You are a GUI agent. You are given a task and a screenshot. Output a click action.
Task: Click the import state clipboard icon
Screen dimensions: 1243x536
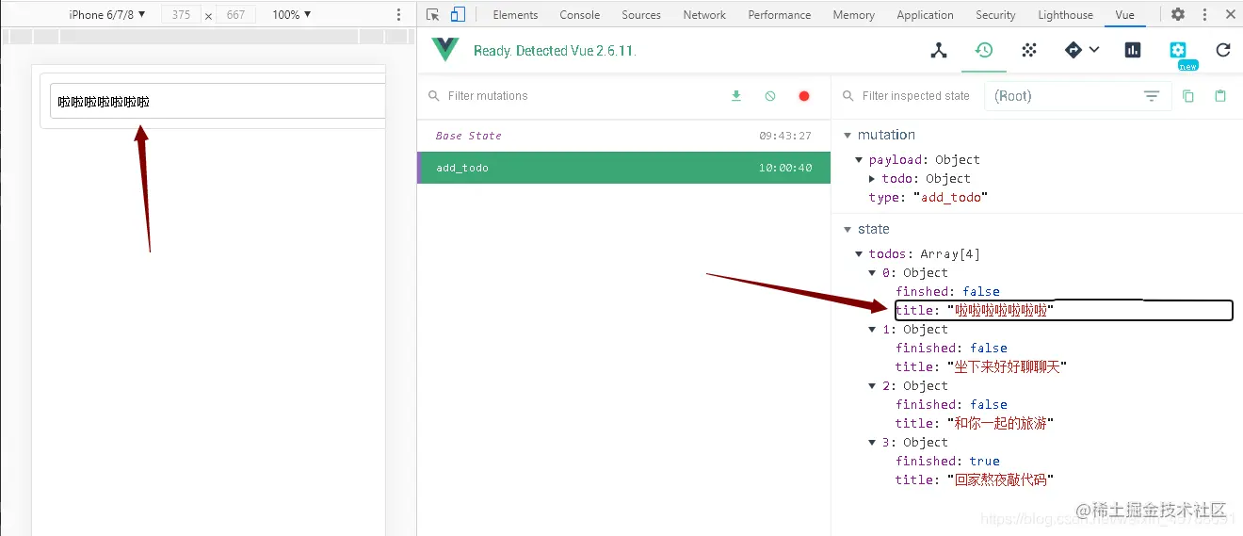tap(1220, 96)
